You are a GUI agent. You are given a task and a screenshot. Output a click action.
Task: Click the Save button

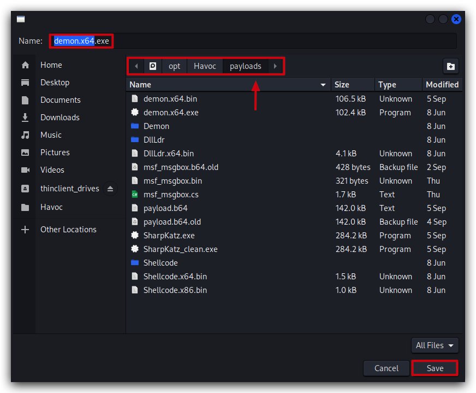pyautogui.click(x=435, y=368)
